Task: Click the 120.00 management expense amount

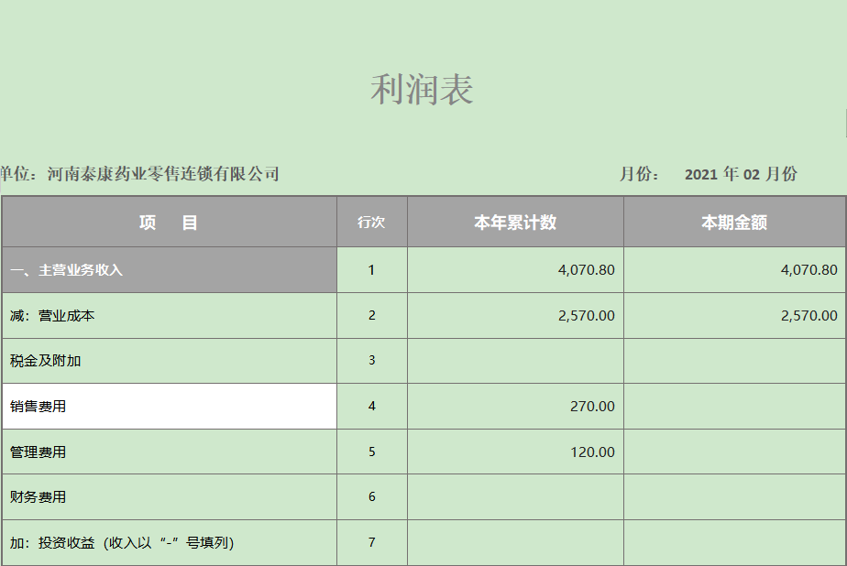Action: 592,452
